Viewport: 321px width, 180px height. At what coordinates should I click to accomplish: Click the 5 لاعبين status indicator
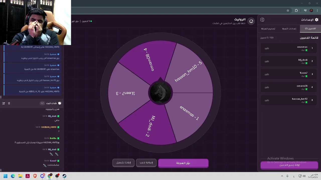point(87,21)
